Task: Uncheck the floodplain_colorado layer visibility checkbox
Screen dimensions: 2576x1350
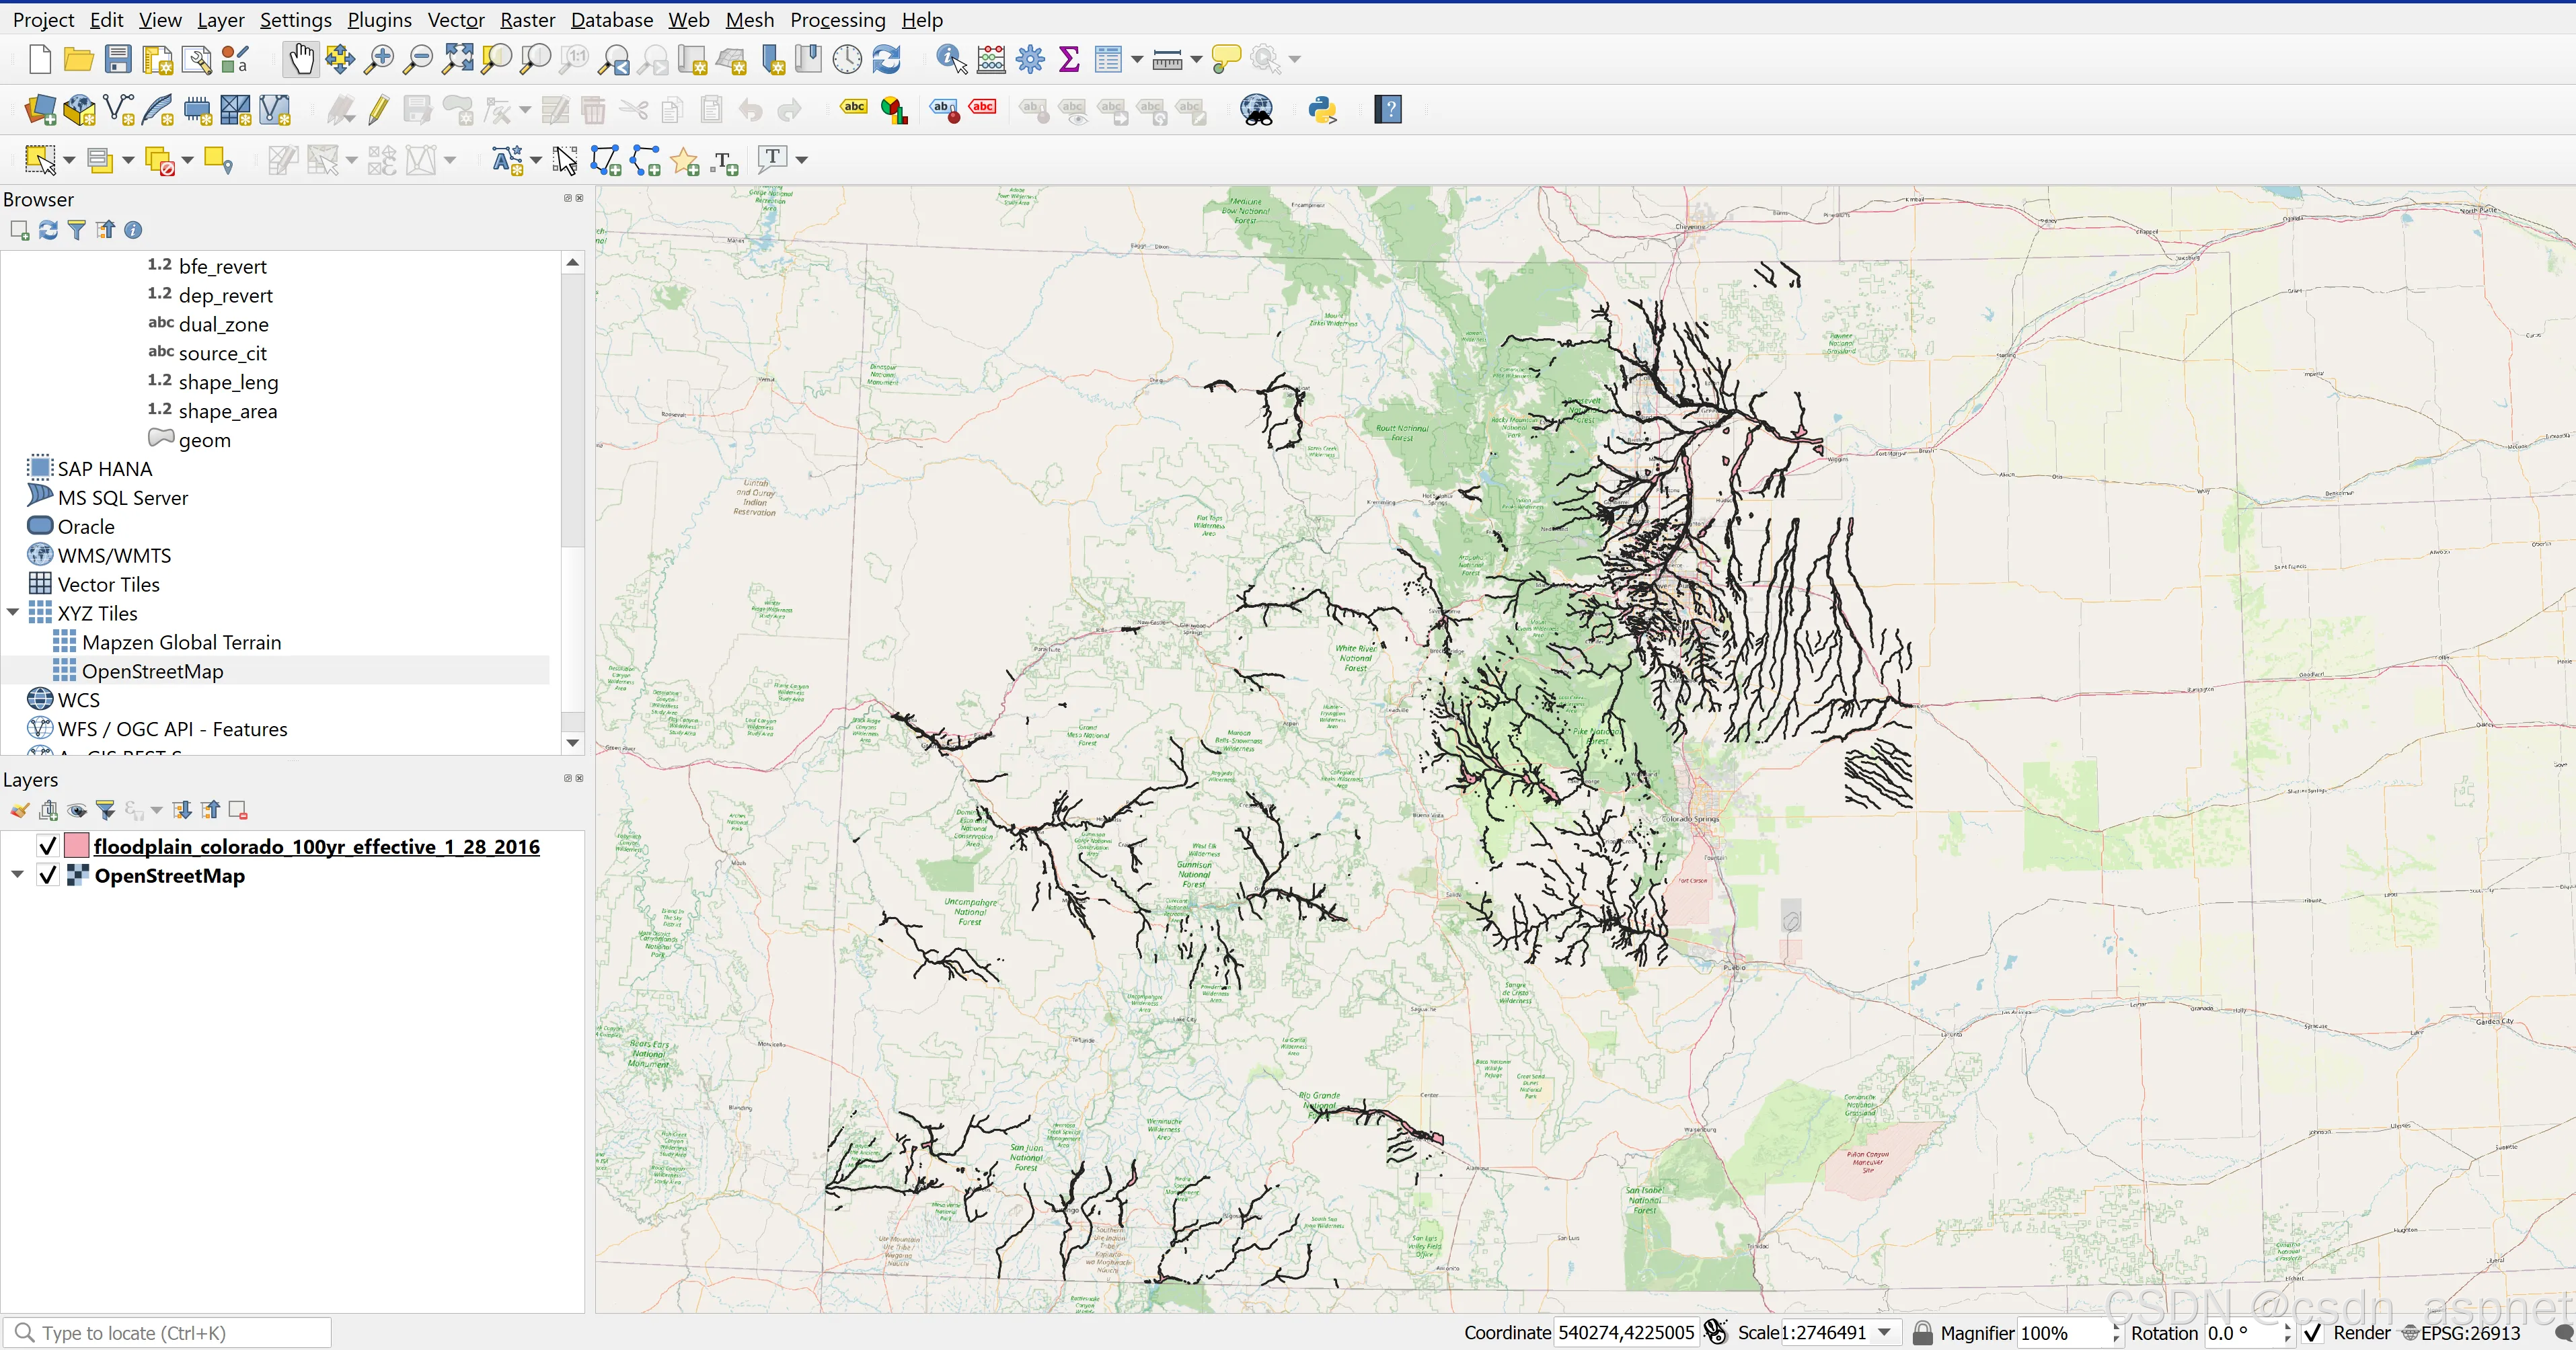Action: [x=47, y=846]
